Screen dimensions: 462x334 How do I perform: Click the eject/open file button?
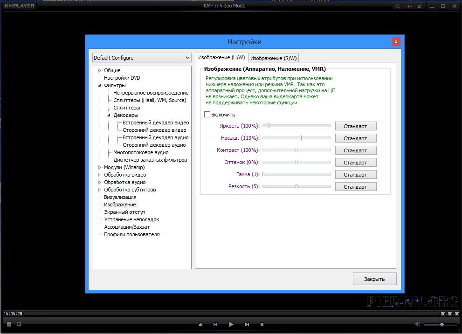[x=200, y=324]
